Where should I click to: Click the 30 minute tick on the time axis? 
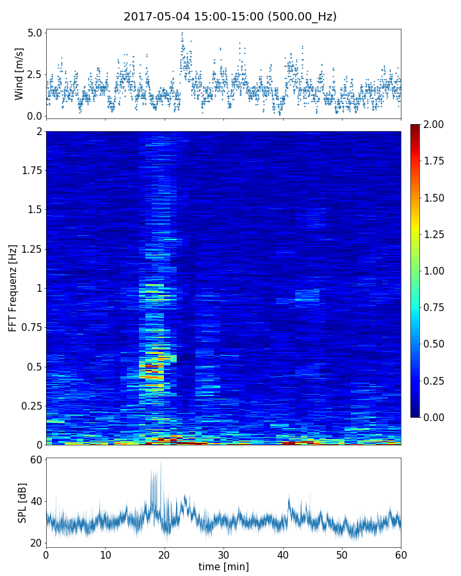223,554
